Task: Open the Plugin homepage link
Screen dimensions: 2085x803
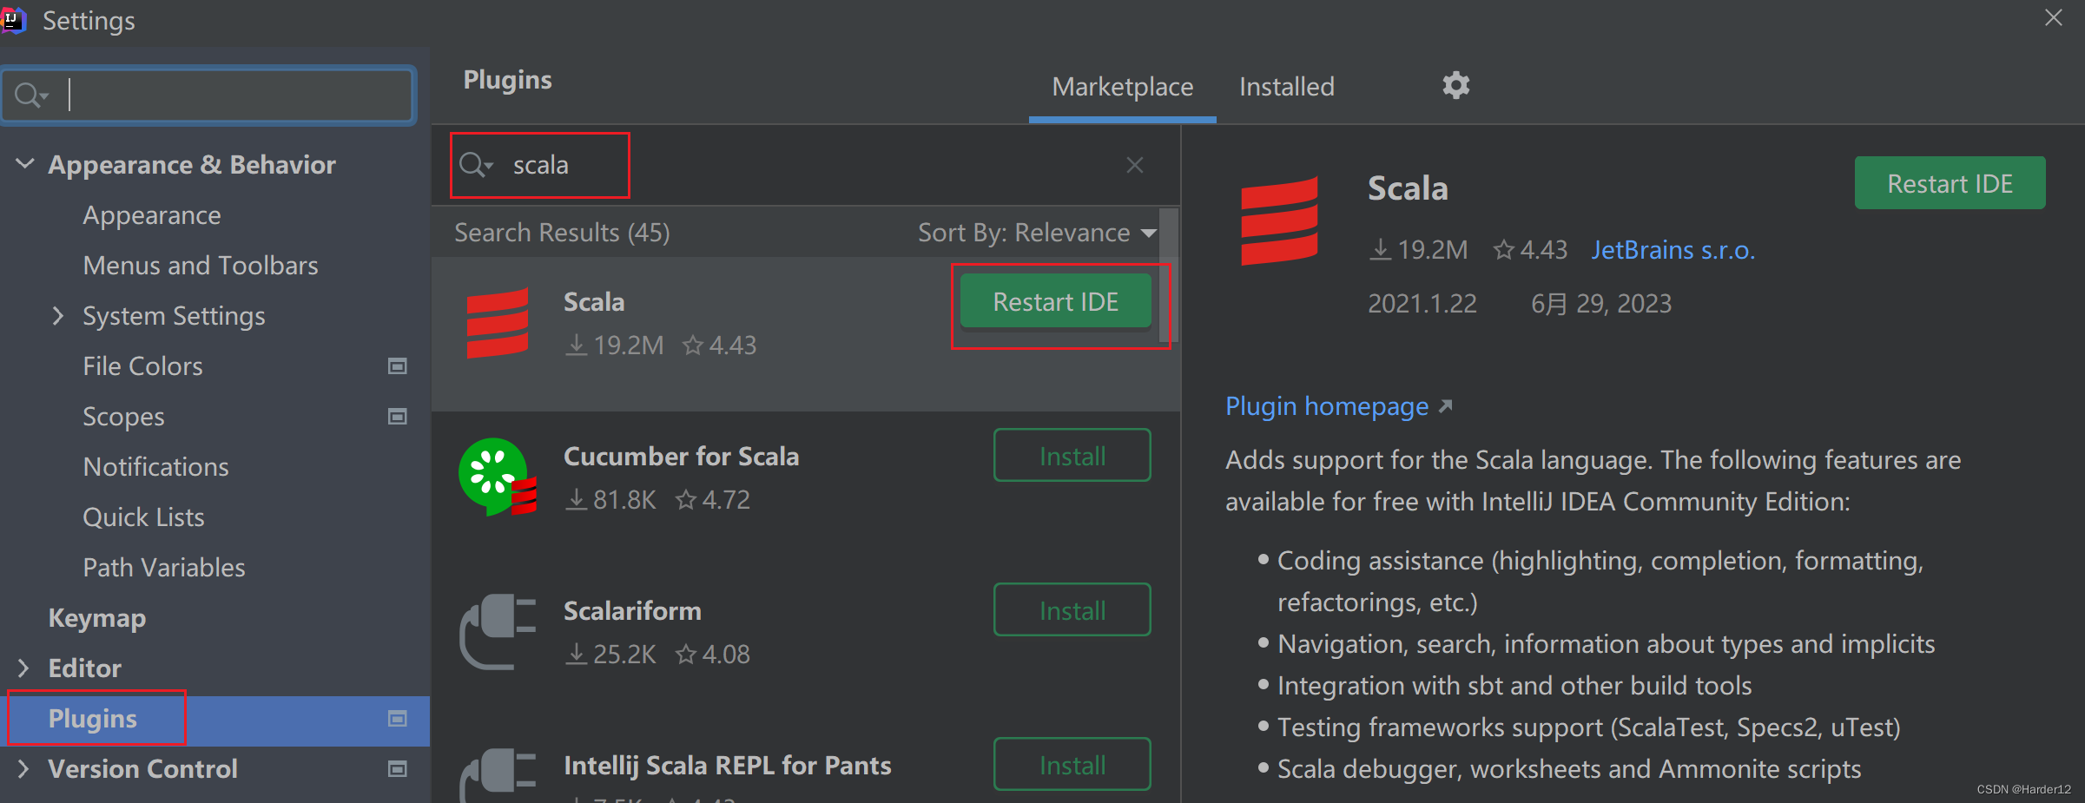Action: coord(1326,405)
